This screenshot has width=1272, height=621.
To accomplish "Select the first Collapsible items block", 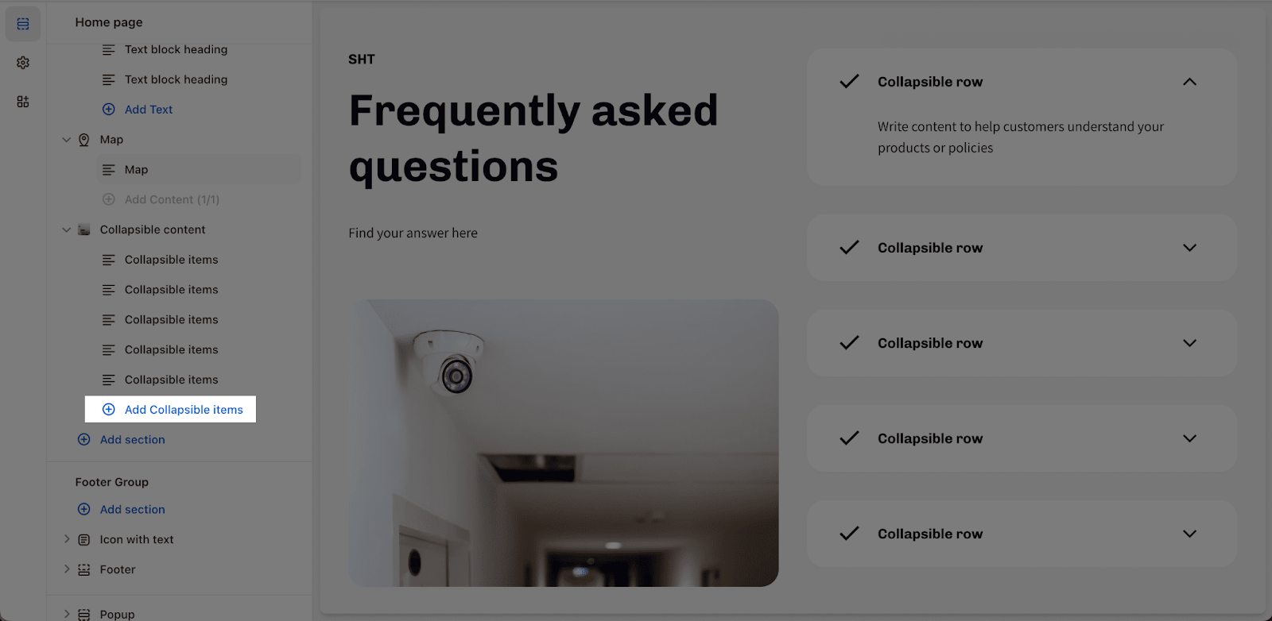I will pyautogui.click(x=199, y=260).
